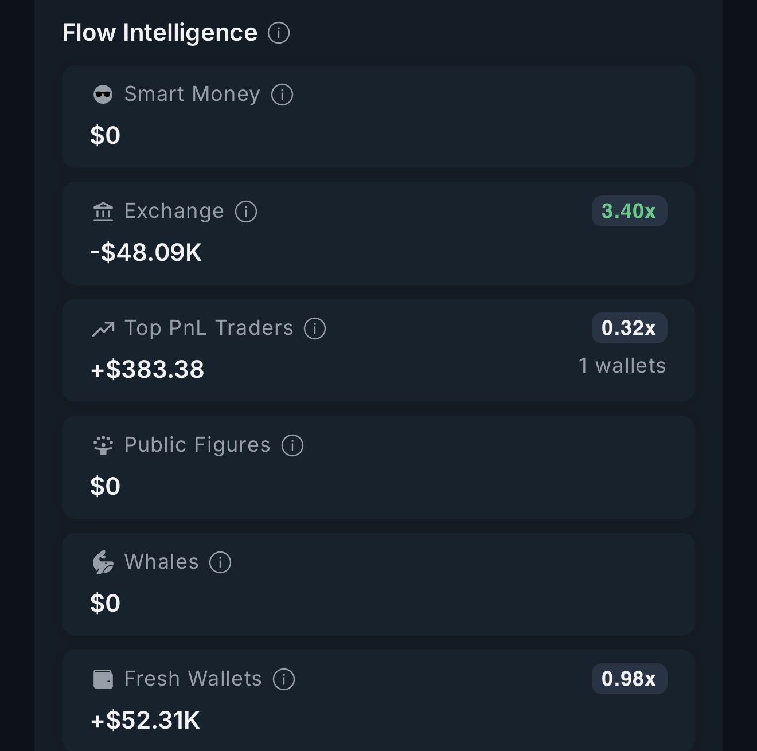This screenshot has height=751, width=757.
Task: Click the Top PnL Traders info icon
Action: click(x=315, y=328)
